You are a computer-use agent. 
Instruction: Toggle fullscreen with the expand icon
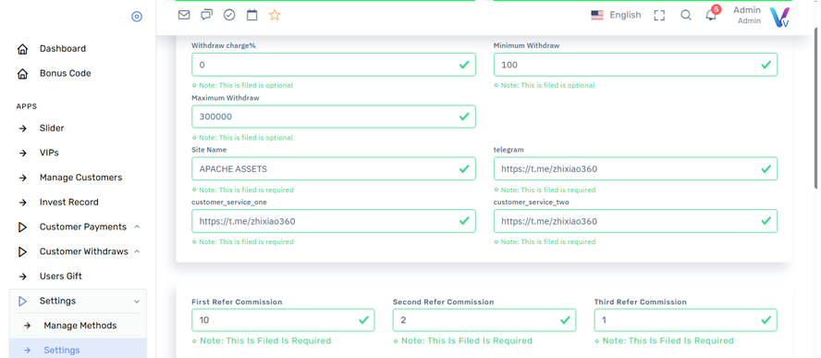coord(660,15)
